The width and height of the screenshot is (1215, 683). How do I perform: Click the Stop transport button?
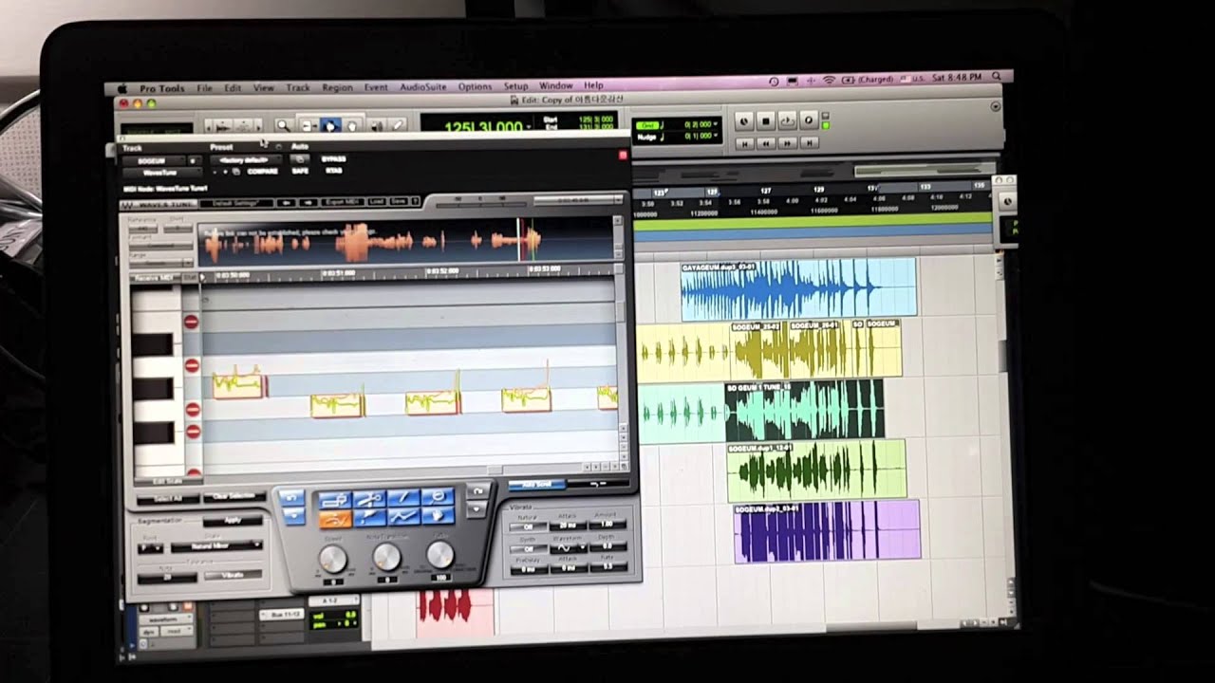(766, 121)
